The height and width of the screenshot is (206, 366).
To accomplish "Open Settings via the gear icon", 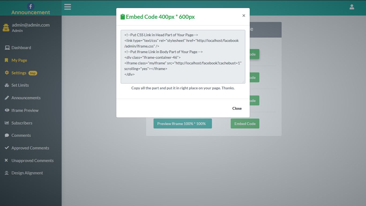I will [7, 73].
